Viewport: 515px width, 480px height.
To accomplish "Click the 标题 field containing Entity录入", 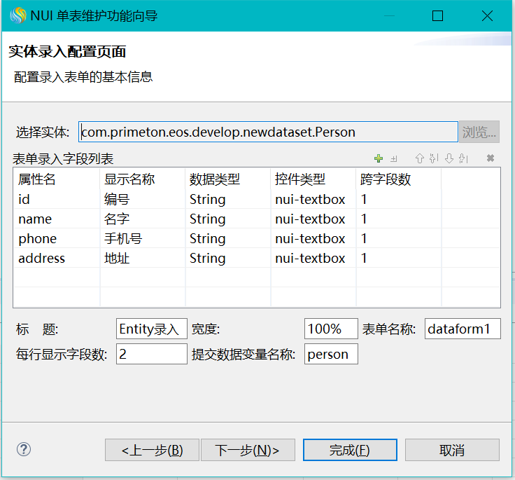I will click(151, 329).
